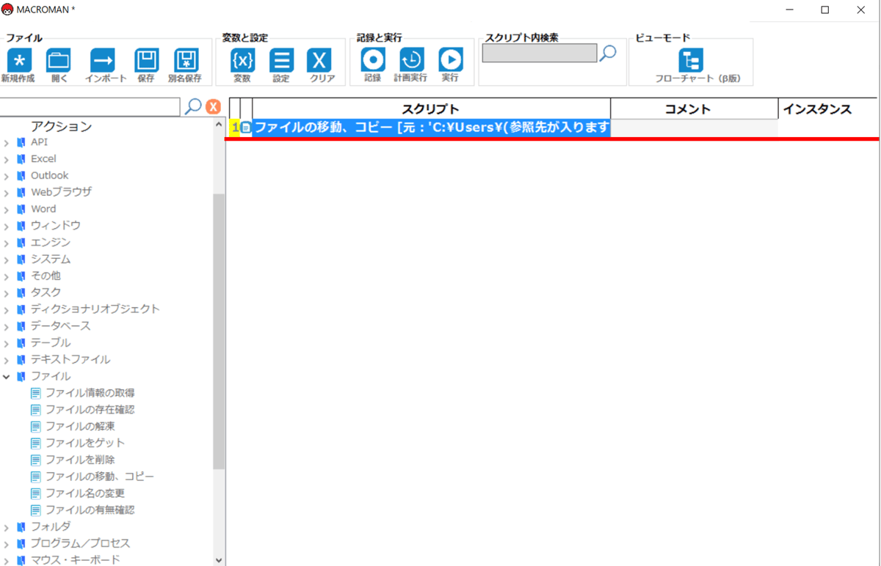The width and height of the screenshot is (881, 566).
Task: Click the 別名保存 (save as) icon
Action: (186, 60)
